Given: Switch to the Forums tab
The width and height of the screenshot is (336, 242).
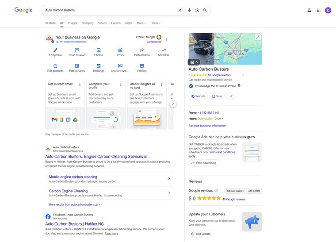Looking at the screenshot, I should 116,23.
